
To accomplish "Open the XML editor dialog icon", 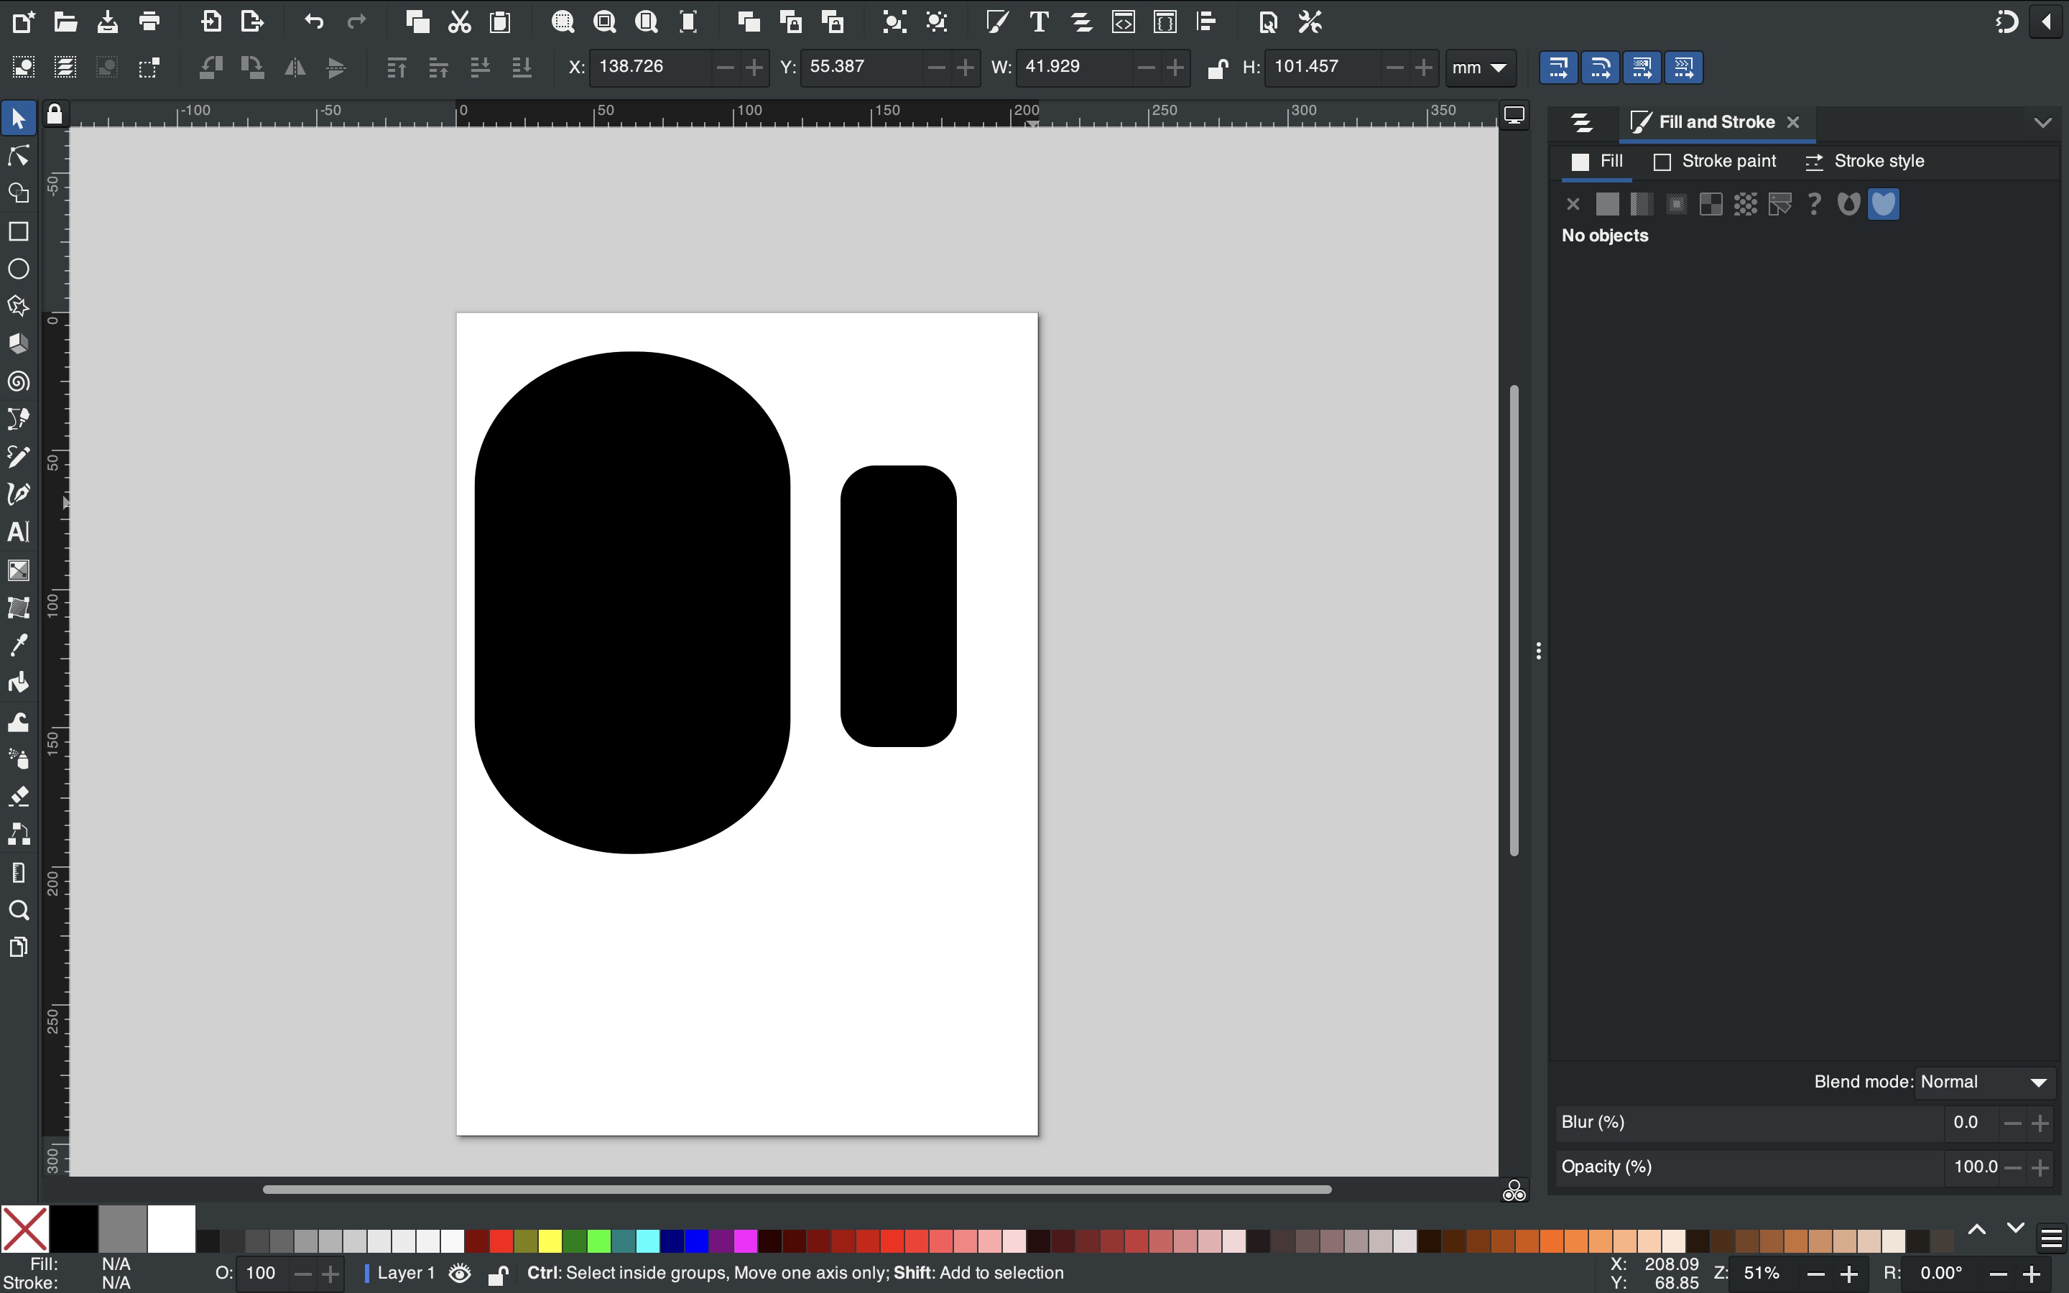I will (1123, 22).
